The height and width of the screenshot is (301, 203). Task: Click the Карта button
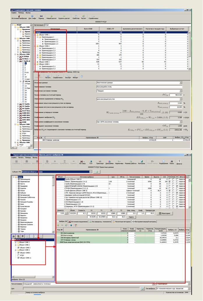tap(131, 217)
